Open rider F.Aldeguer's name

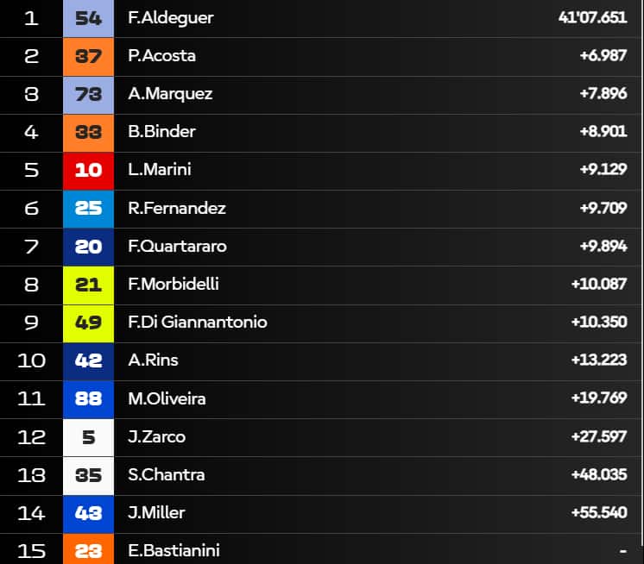(171, 18)
